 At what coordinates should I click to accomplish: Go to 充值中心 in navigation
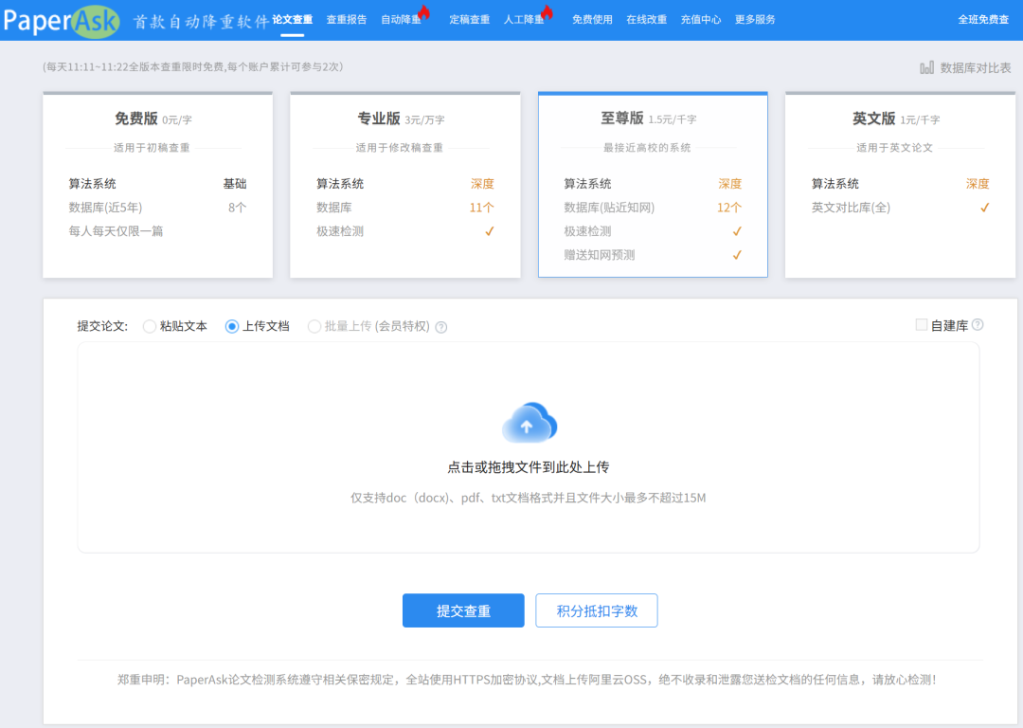coord(701,19)
